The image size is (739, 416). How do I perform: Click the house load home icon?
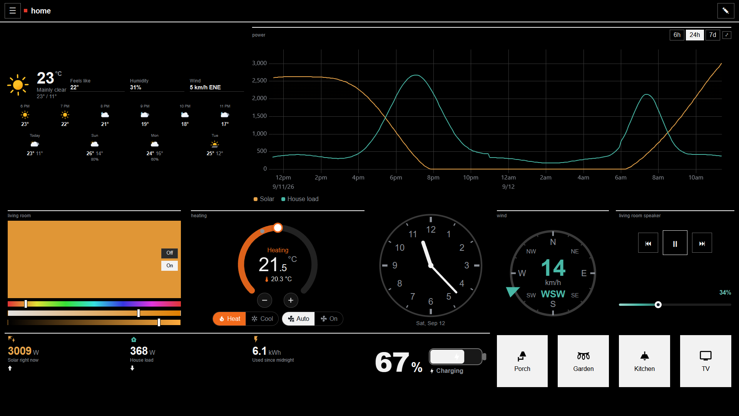tap(134, 339)
